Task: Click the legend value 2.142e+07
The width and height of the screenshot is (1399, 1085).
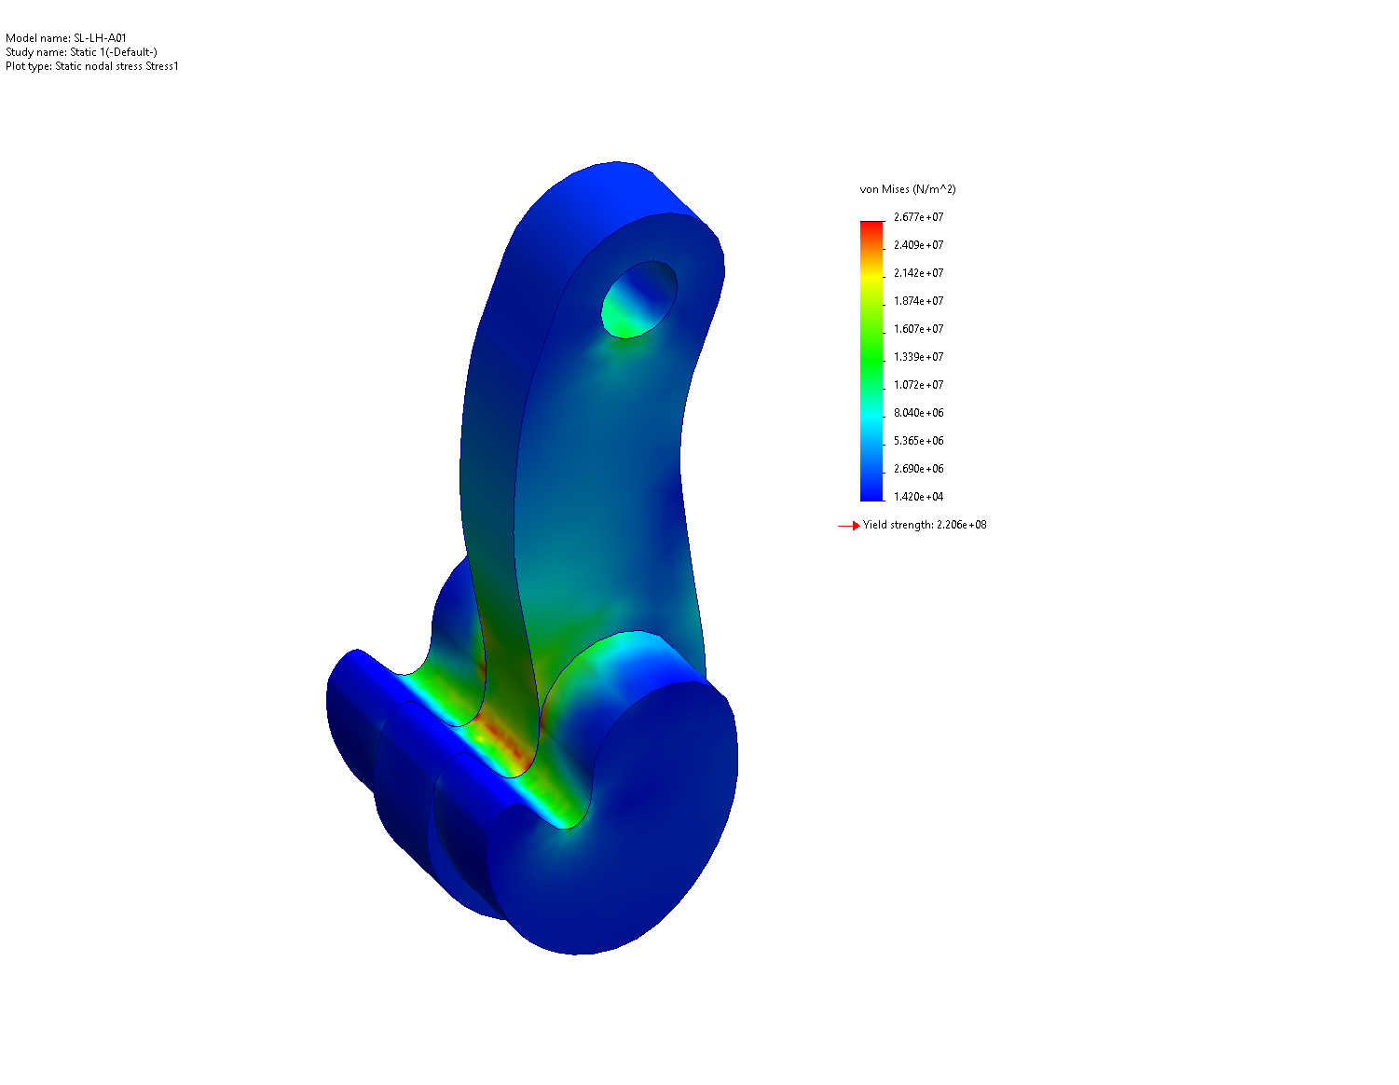Action: point(919,273)
